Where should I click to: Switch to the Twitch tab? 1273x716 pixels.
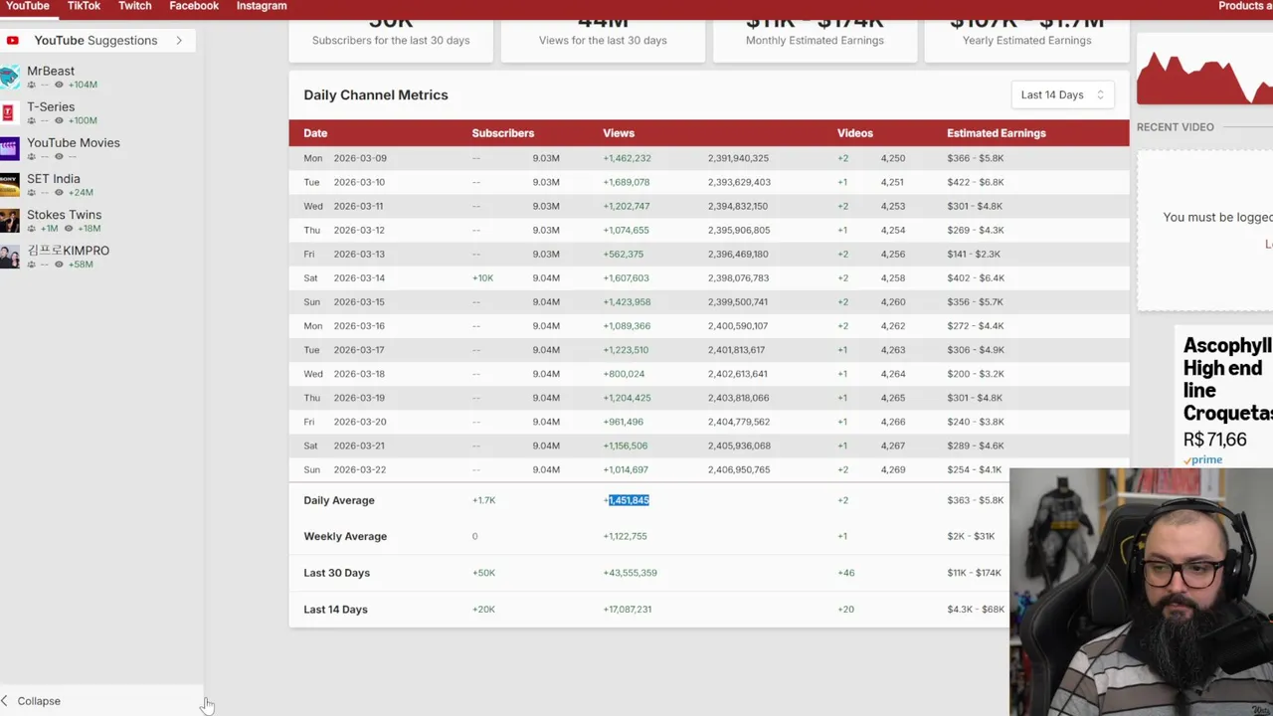pyautogui.click(x=135, y=6)
